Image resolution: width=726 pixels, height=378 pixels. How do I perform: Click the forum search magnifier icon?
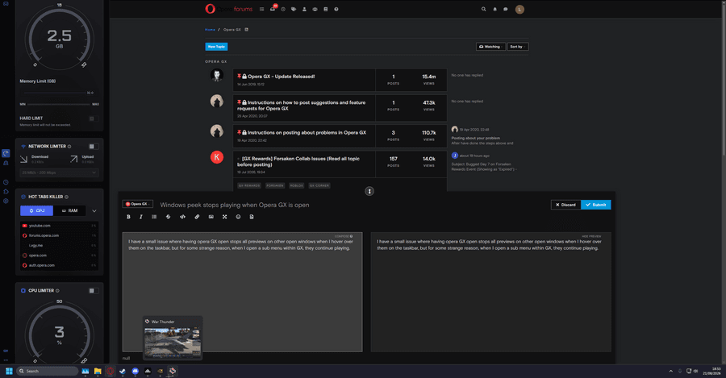(x=483, y=9)
